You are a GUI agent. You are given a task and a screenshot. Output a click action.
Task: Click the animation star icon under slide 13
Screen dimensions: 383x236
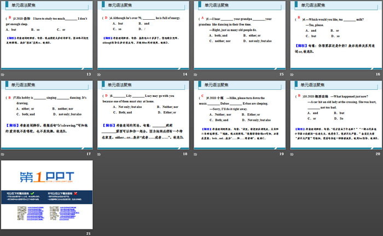(3, 74)
